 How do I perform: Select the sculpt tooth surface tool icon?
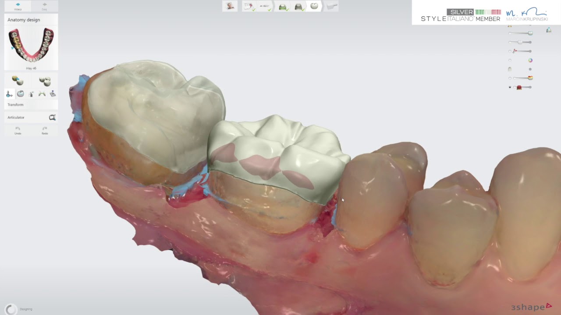[20, 94]
